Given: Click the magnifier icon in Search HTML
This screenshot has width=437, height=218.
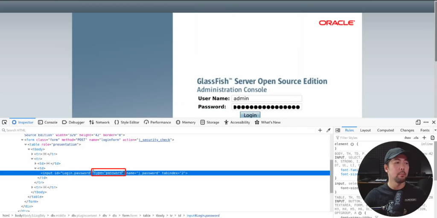Looking at the screenshot, I should coord(3,130).
